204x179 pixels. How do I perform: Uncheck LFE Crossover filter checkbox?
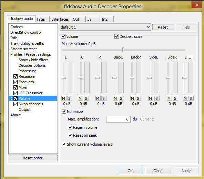pos(16,93)
